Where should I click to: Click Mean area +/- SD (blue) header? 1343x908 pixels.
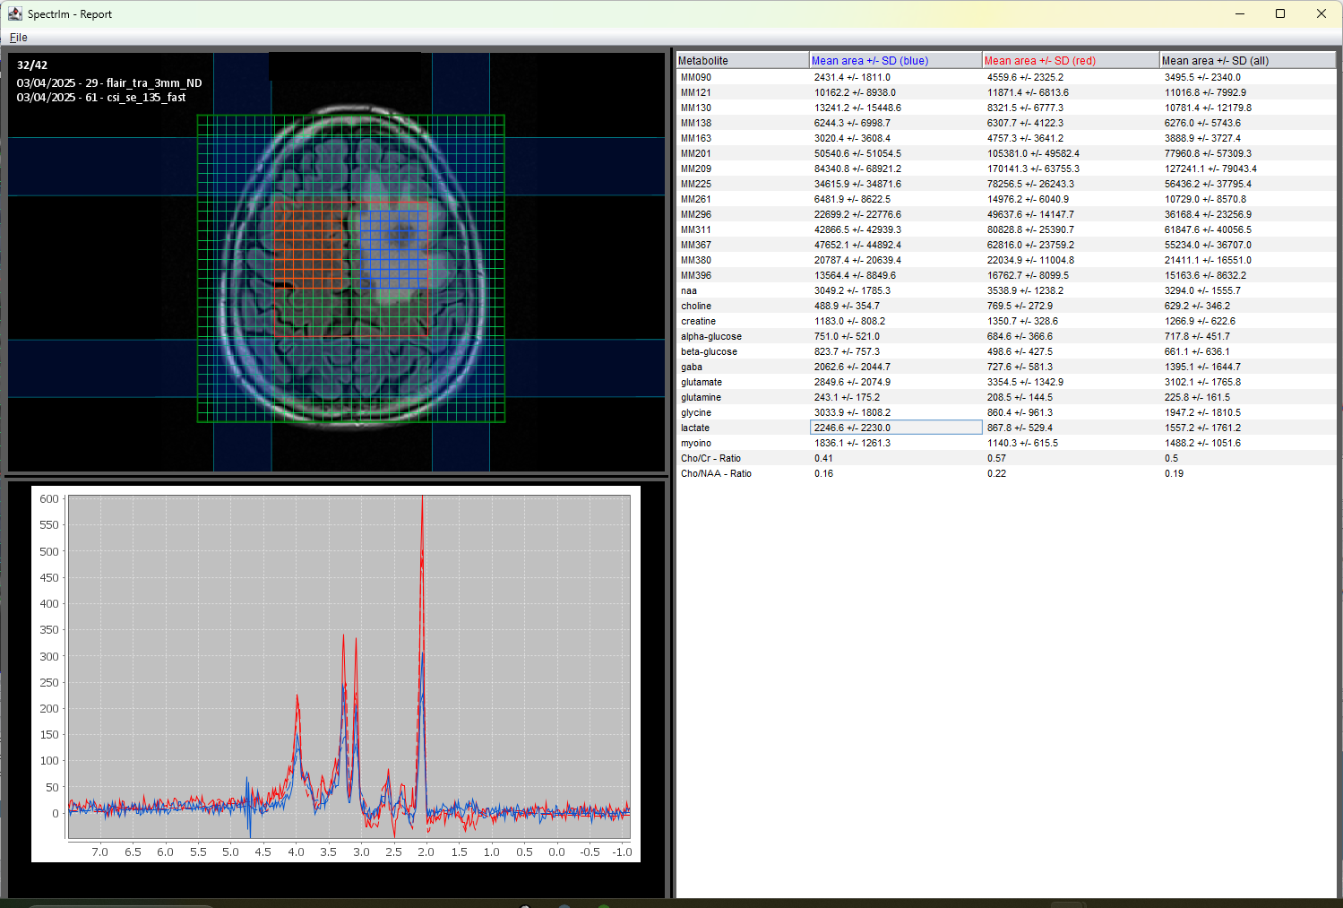pyautogui.click(x=895, y=61)
